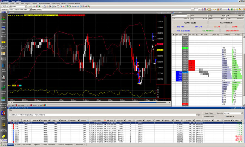The width and height of the screenshot is (245, 147).
Task: Open Charts from the left sidebar
Action: tap(3, 19)
